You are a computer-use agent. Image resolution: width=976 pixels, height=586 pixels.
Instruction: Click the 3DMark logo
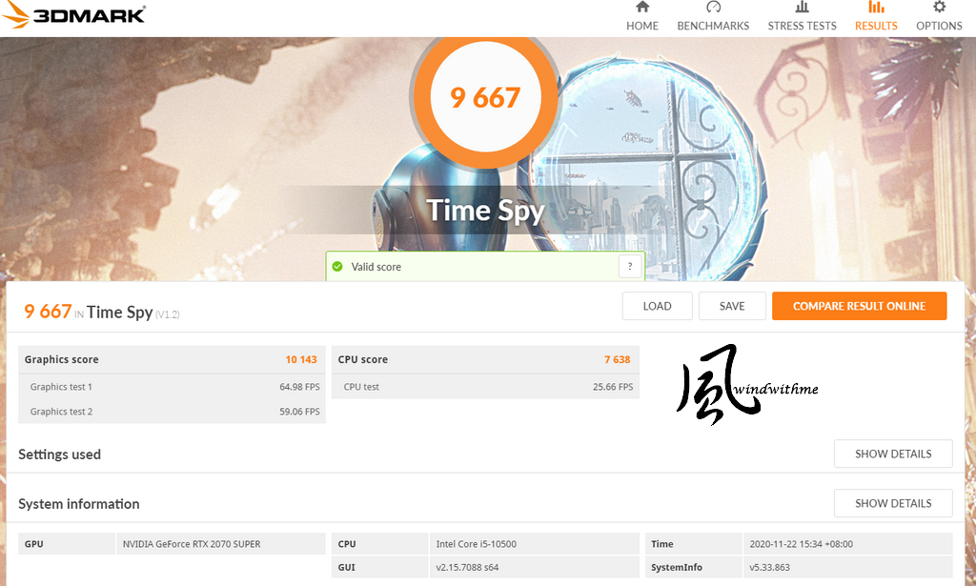[x=73, y=15]
